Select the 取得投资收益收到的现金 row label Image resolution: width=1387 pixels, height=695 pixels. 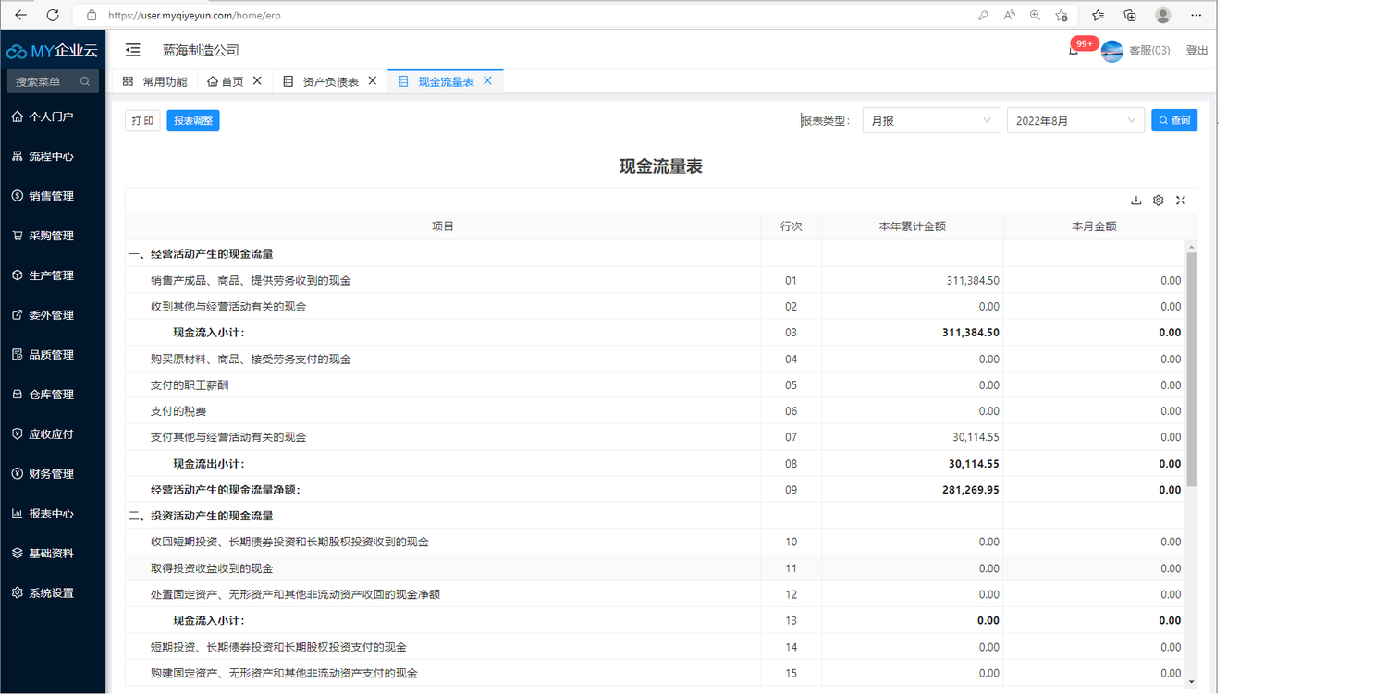coord(212,568)
